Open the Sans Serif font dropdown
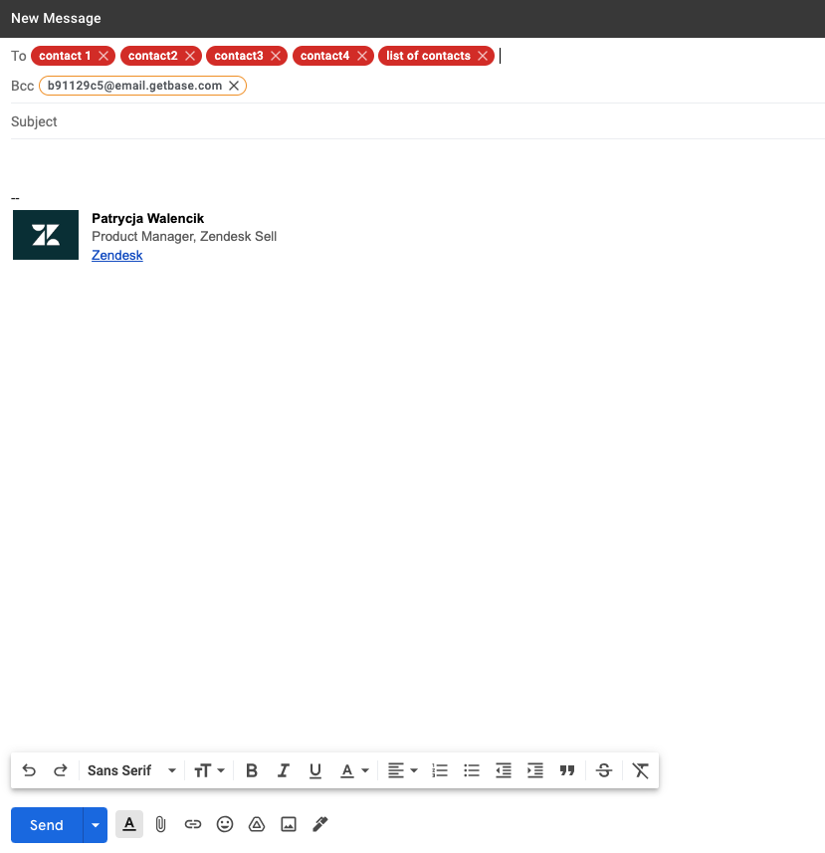Image resolution: width=825 pixels, height=853 pixels. [x=131, y=770]
